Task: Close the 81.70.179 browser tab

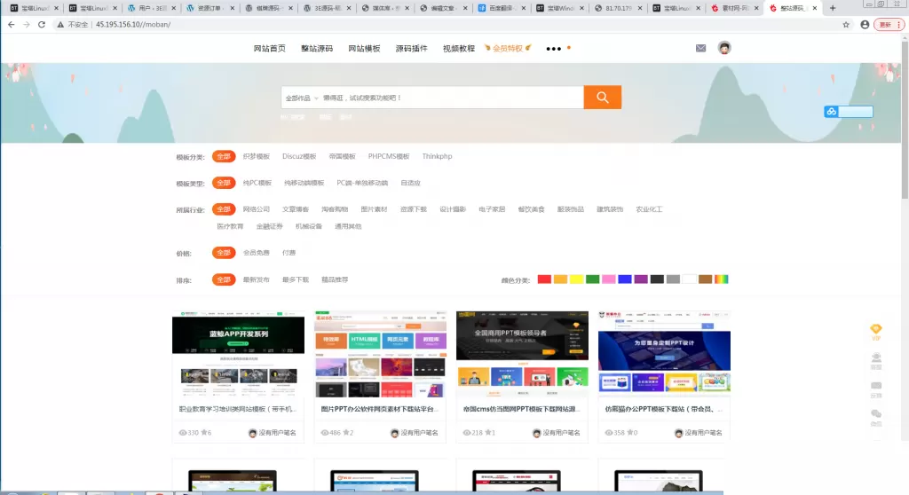Action: 640,8
